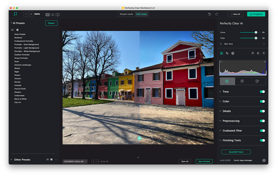Click the fit-to-screen icon in the top left
Viewport: 277px width, 176px height.
coord(15,14)
